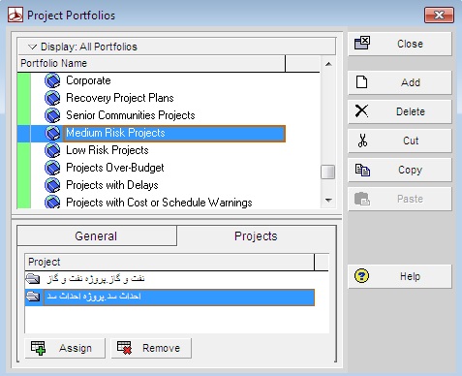
Task: Select Projects with Delays portfolio
Action: (112, 185)
